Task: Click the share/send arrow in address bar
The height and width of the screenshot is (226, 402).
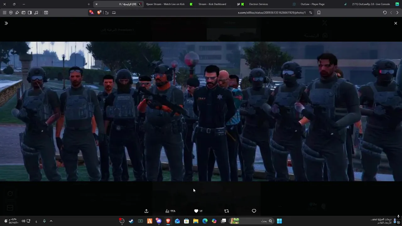Action: (107, 13)
